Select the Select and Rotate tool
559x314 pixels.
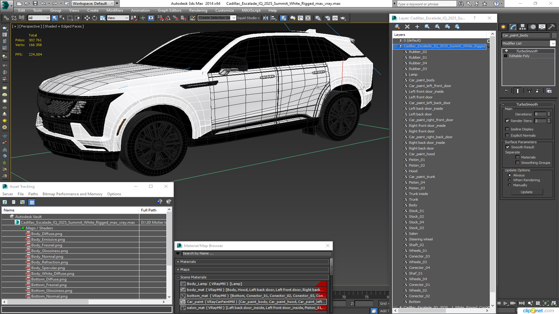coord(95,18)
